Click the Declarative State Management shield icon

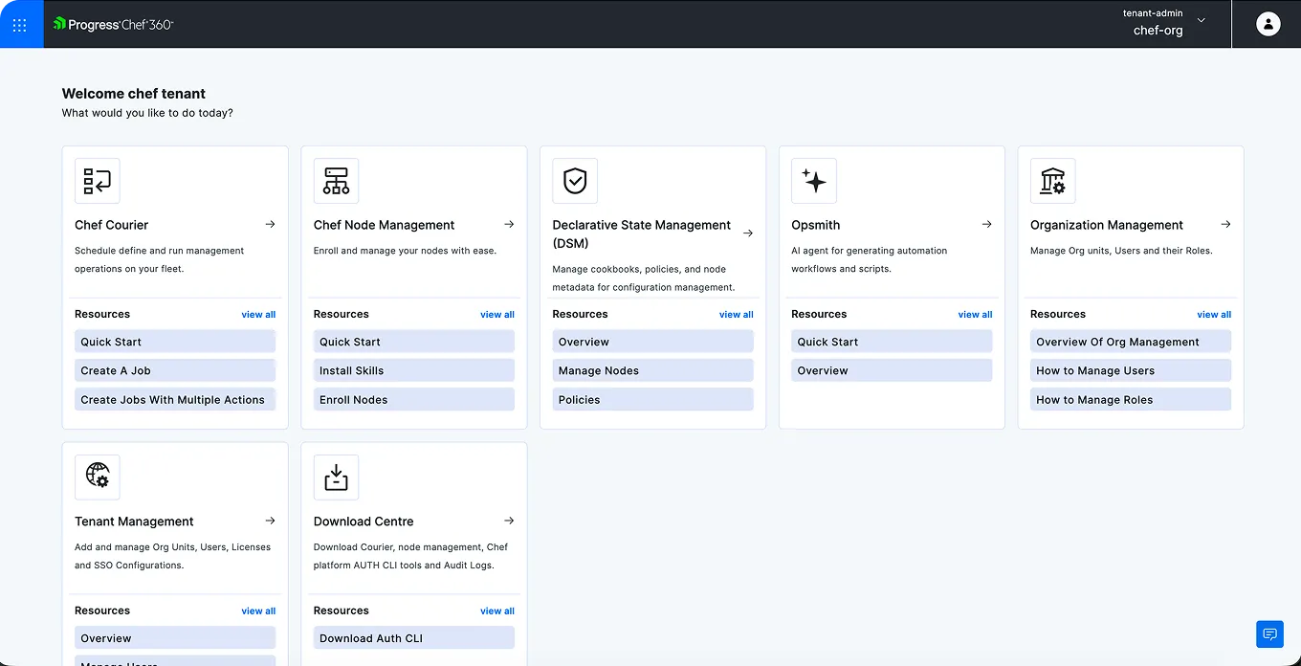(x=575, y=181)
